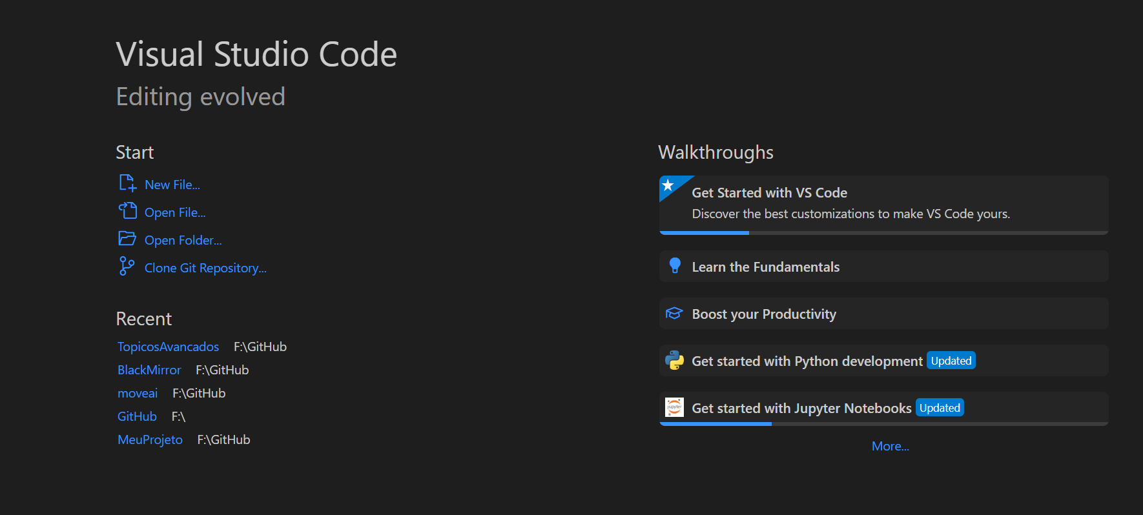Click the New File page icon
This screenshot has height=515, width=1143.
(x=127, y=183)
